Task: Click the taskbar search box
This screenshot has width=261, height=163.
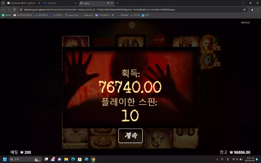Action: [25, 159]
